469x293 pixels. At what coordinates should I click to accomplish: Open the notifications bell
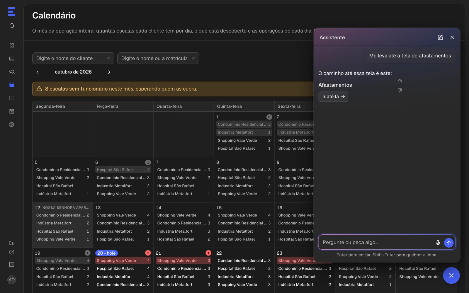[12, 26]
